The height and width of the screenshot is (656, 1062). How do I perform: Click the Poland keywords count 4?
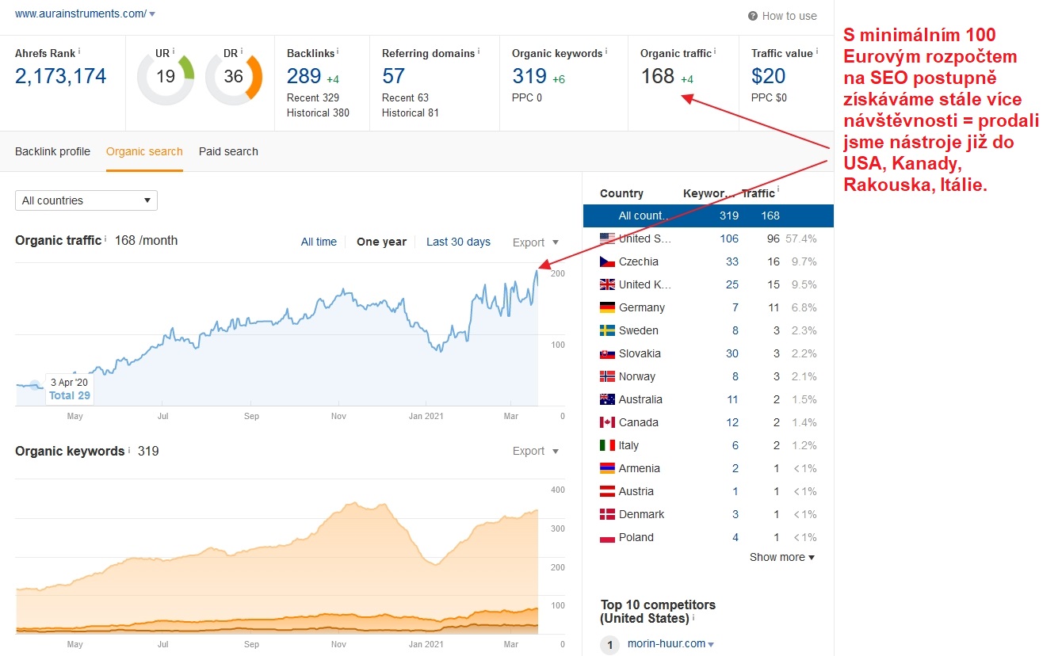[735, 537]
